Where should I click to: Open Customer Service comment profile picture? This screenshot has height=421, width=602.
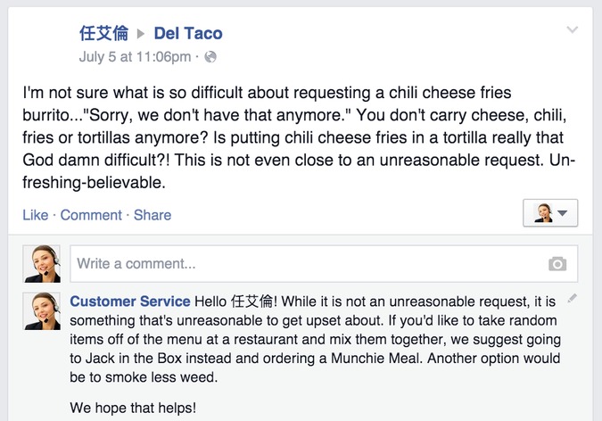click(41, 311)
